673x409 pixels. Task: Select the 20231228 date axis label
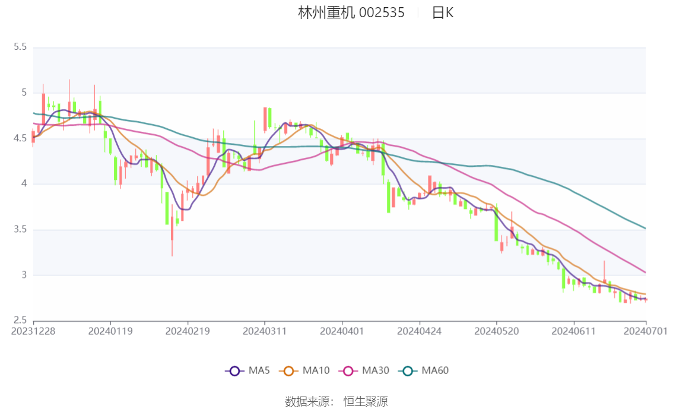point(33,331)
